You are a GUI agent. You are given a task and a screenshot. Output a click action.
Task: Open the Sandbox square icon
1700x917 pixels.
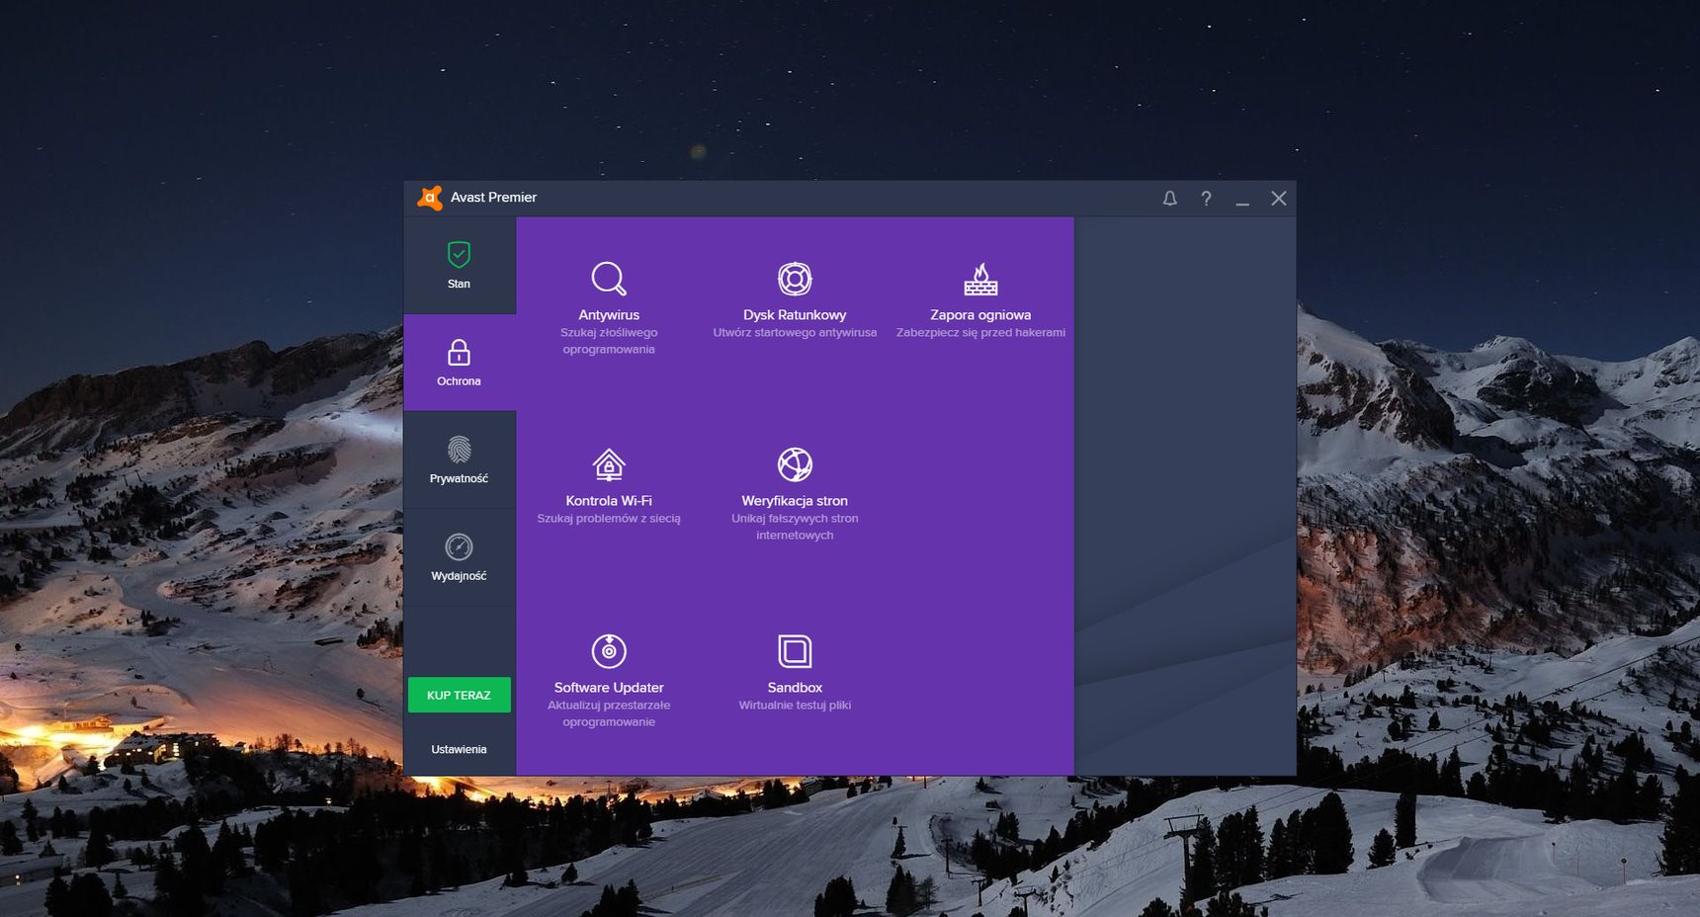pyautogui.click(x=795, y=651)
